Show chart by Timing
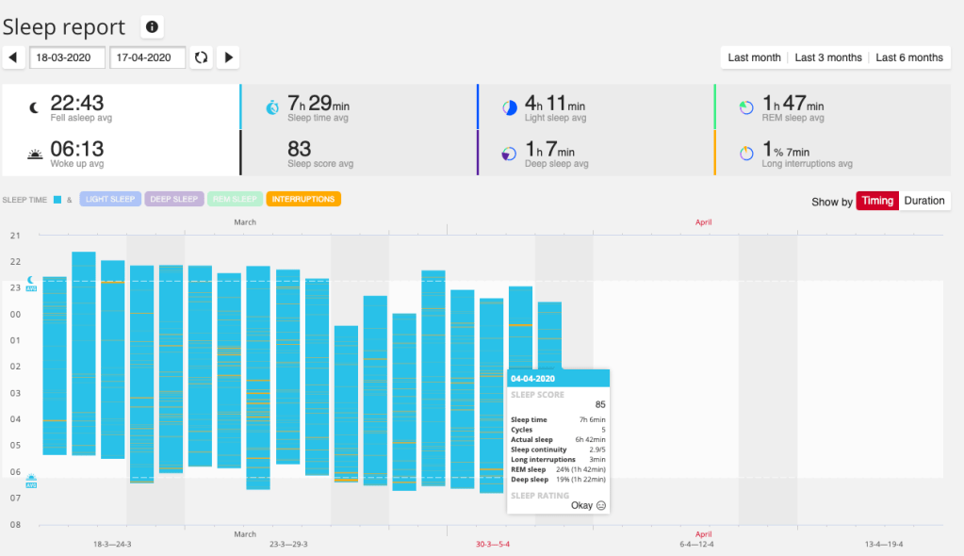The width and height of the screenshot is (964, 556). [876, 201]
